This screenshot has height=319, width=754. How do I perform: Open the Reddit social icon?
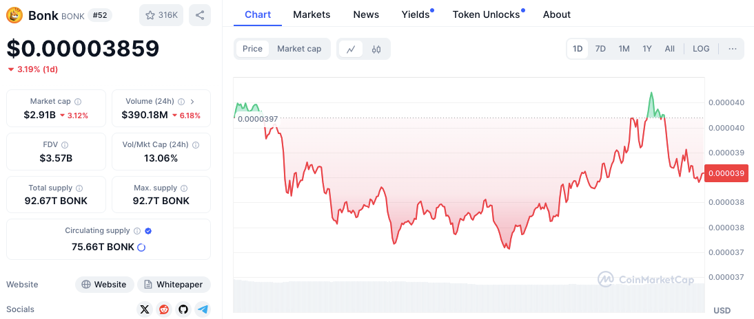point(163,309)
